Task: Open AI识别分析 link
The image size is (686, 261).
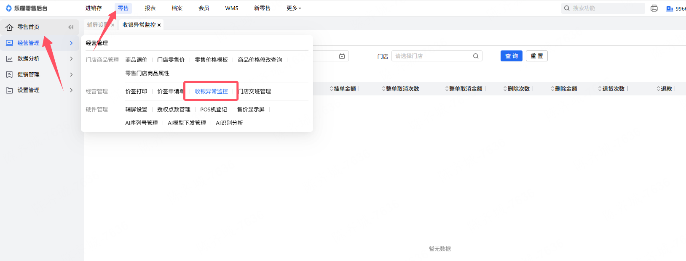Action: (229, 123)
